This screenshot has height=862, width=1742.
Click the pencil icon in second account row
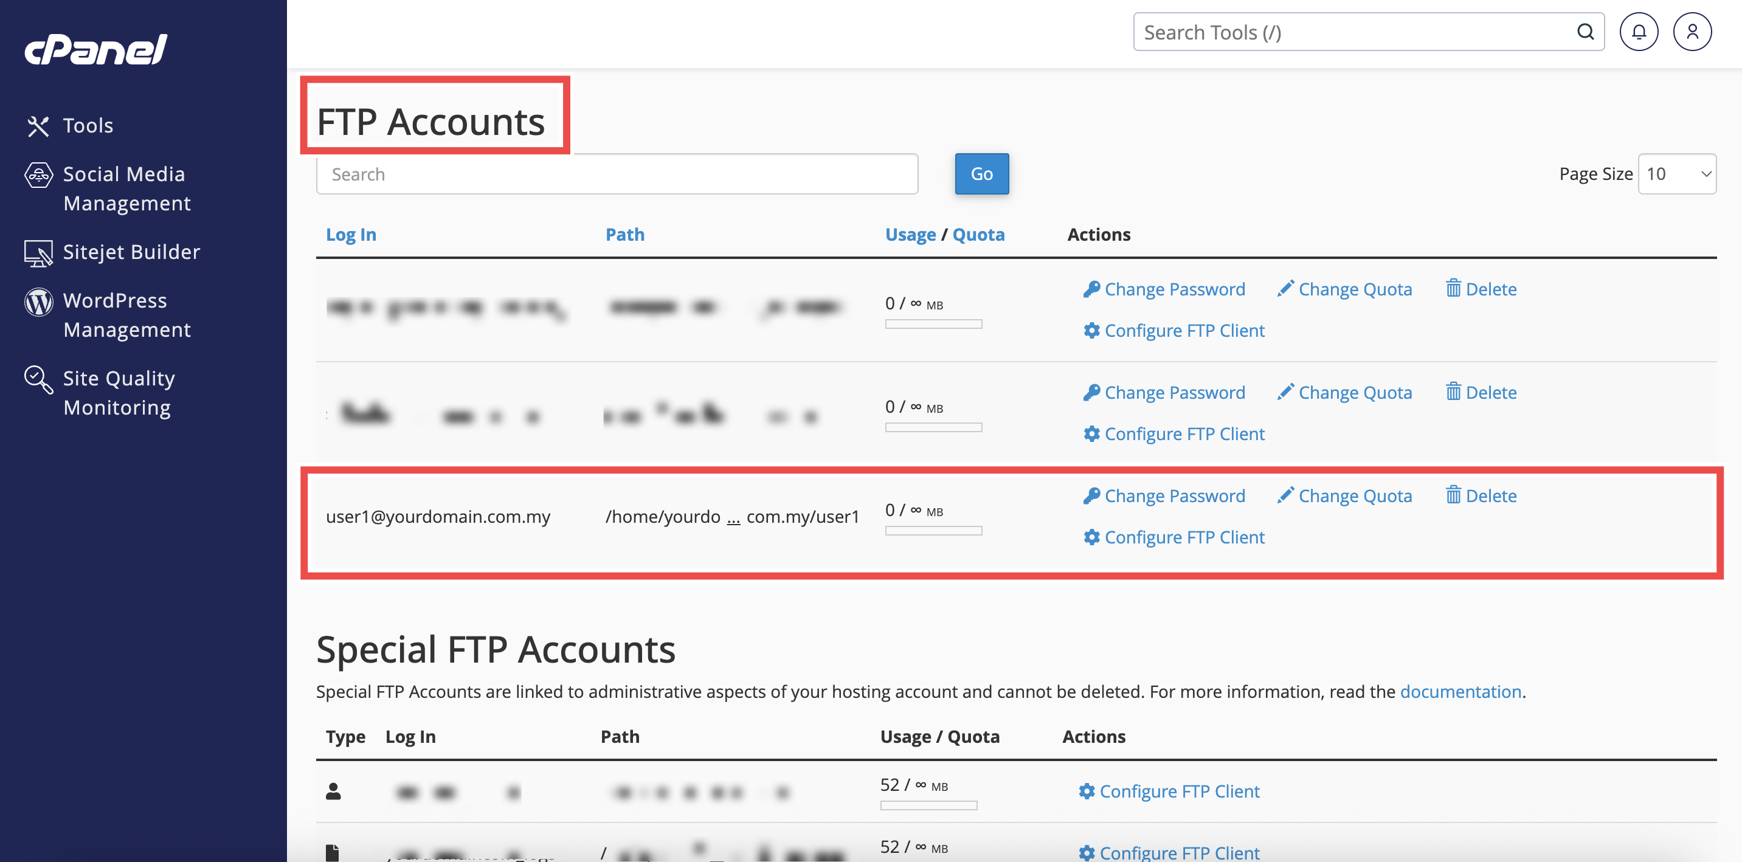click(1285, 391)
